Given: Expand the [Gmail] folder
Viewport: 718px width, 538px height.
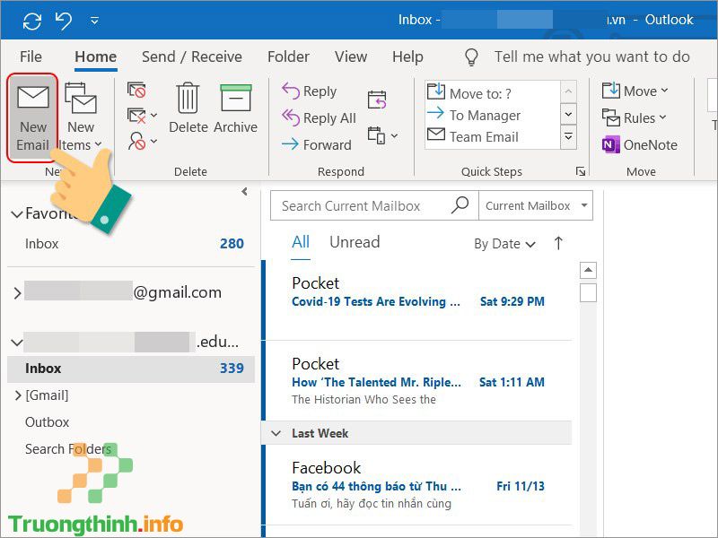Looking at the screenshot, I should [18, 395].
